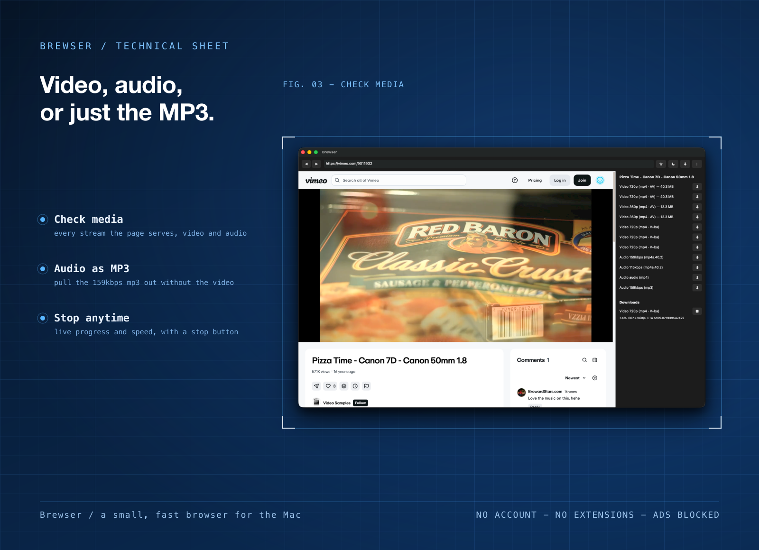Open the Newest sort dropdown
This screenshot has width=759, height=550.
point(575,378)
